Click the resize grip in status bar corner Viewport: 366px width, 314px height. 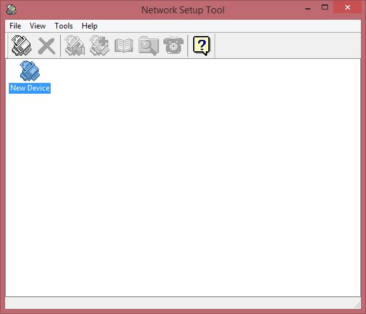tap(357, 305)
